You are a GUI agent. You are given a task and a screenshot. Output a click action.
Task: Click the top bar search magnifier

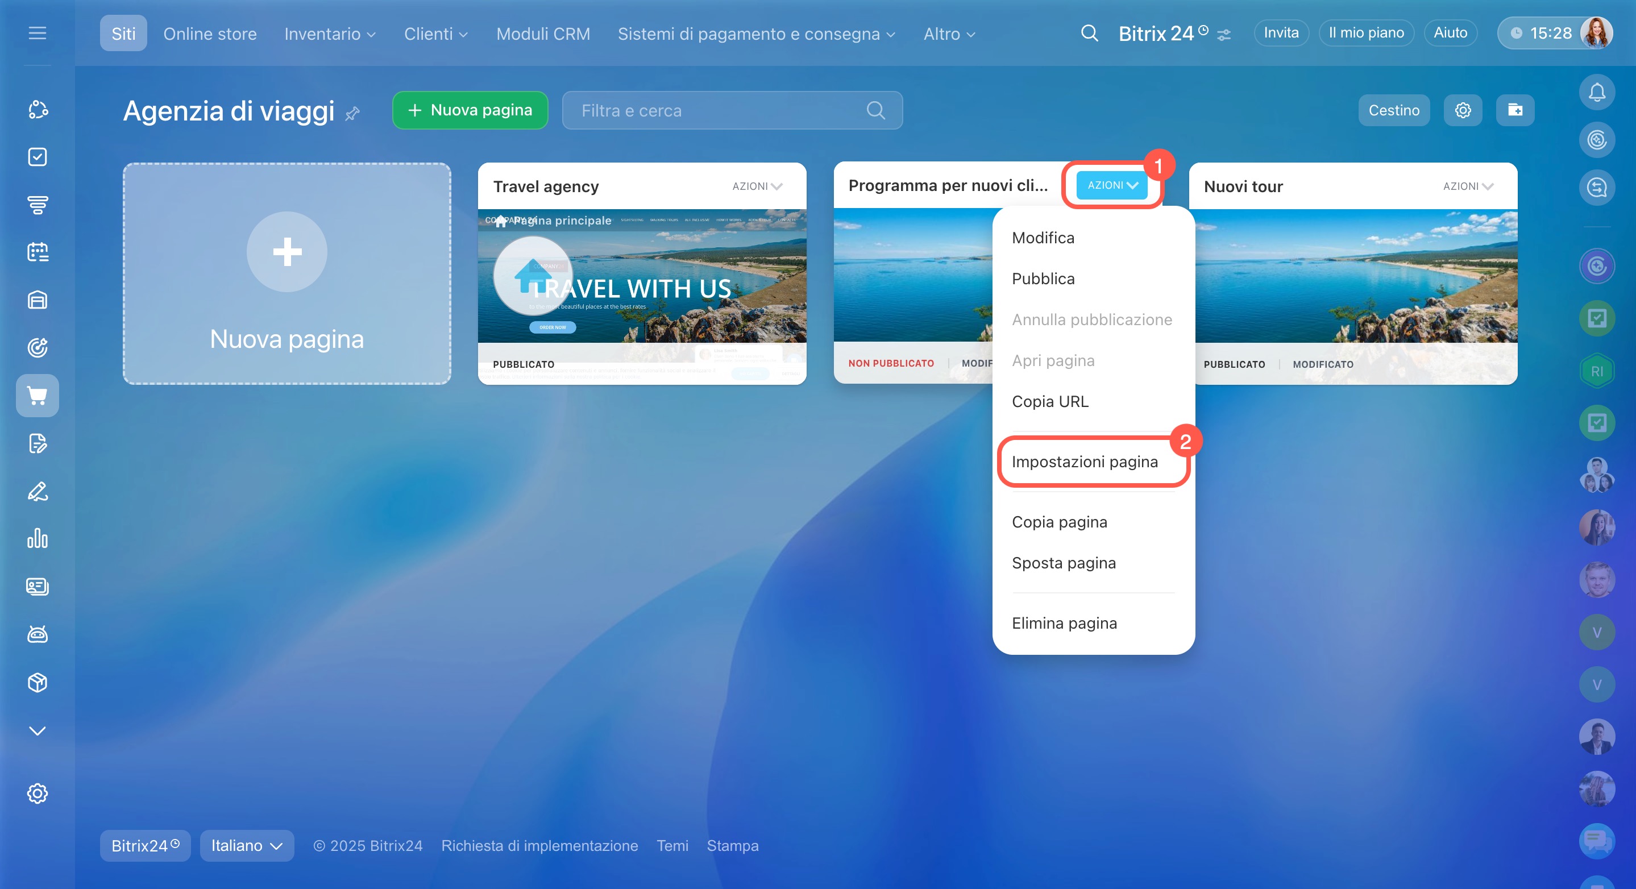click(x=1089, y=33)
